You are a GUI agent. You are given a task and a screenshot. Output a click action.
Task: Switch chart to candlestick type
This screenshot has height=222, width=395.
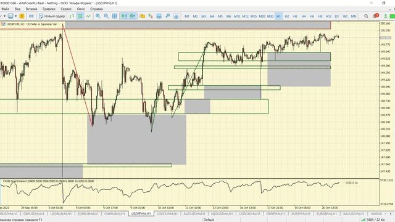tap(80, 16)
